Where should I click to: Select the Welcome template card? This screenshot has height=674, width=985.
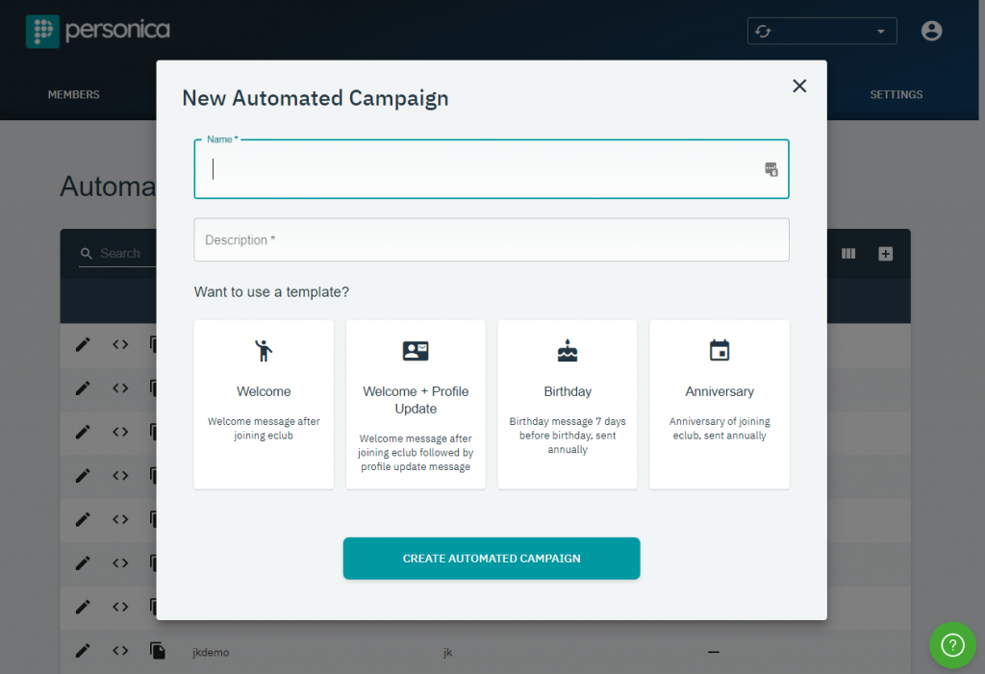click(x=264, y=404)
